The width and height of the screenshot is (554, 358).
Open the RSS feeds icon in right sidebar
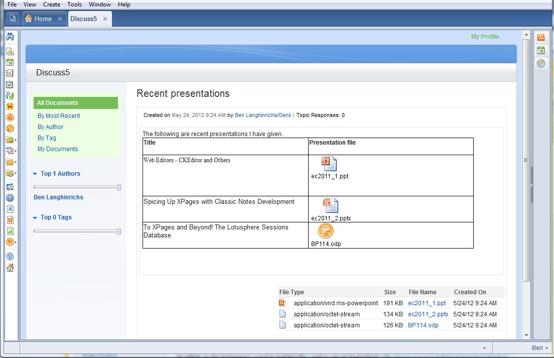(x=541, y=37)
